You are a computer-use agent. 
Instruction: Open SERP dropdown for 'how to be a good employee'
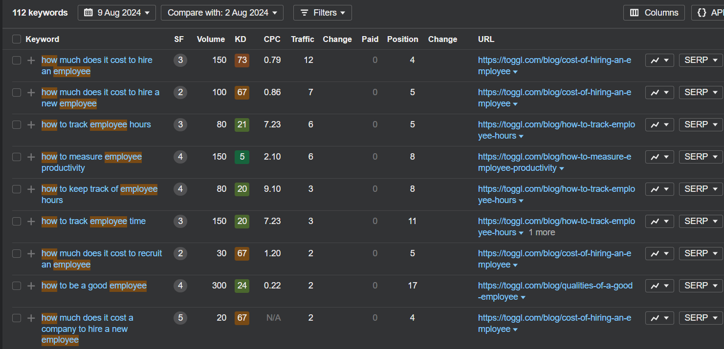coord(701,286)
